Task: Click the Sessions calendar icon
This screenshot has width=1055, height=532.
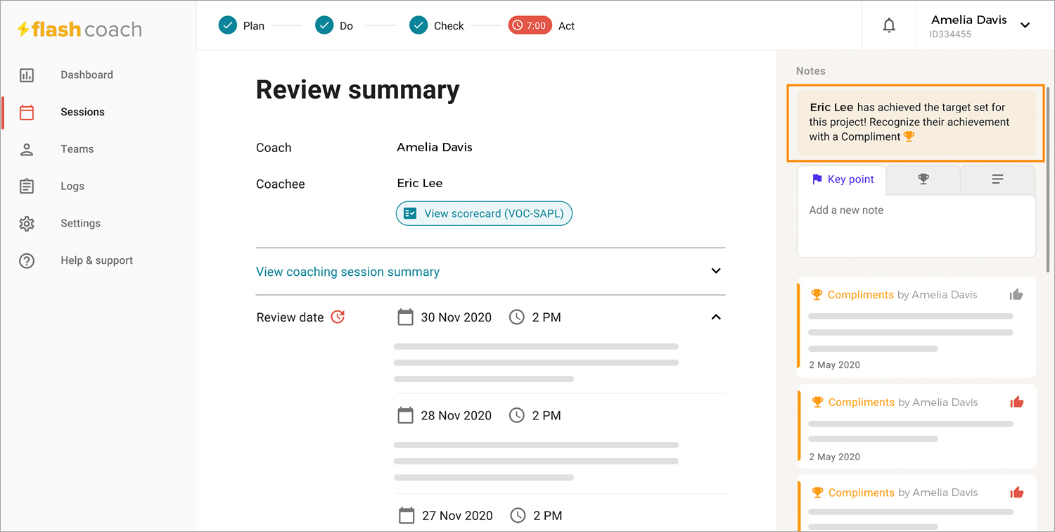Action: pyautogui.click(x=27, y=113)
